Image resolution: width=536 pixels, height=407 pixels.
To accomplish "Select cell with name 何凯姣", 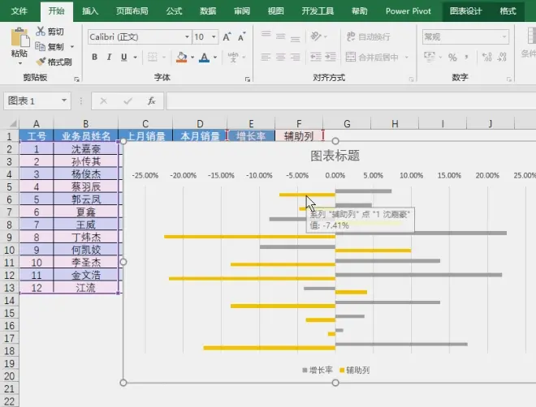I will (x=86, y=250).
